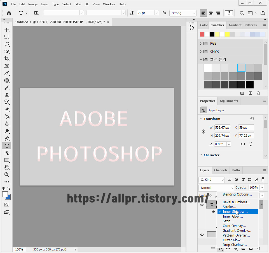Screen dimensions: 269x253
Task: Select the Rectangle shape tool
Action: click(7, 160)
